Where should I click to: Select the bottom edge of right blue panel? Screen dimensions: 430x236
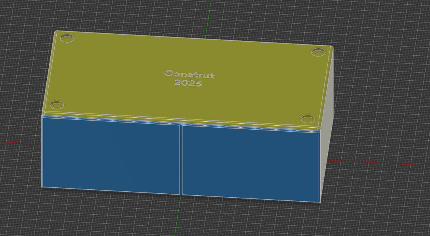(251, 198)
